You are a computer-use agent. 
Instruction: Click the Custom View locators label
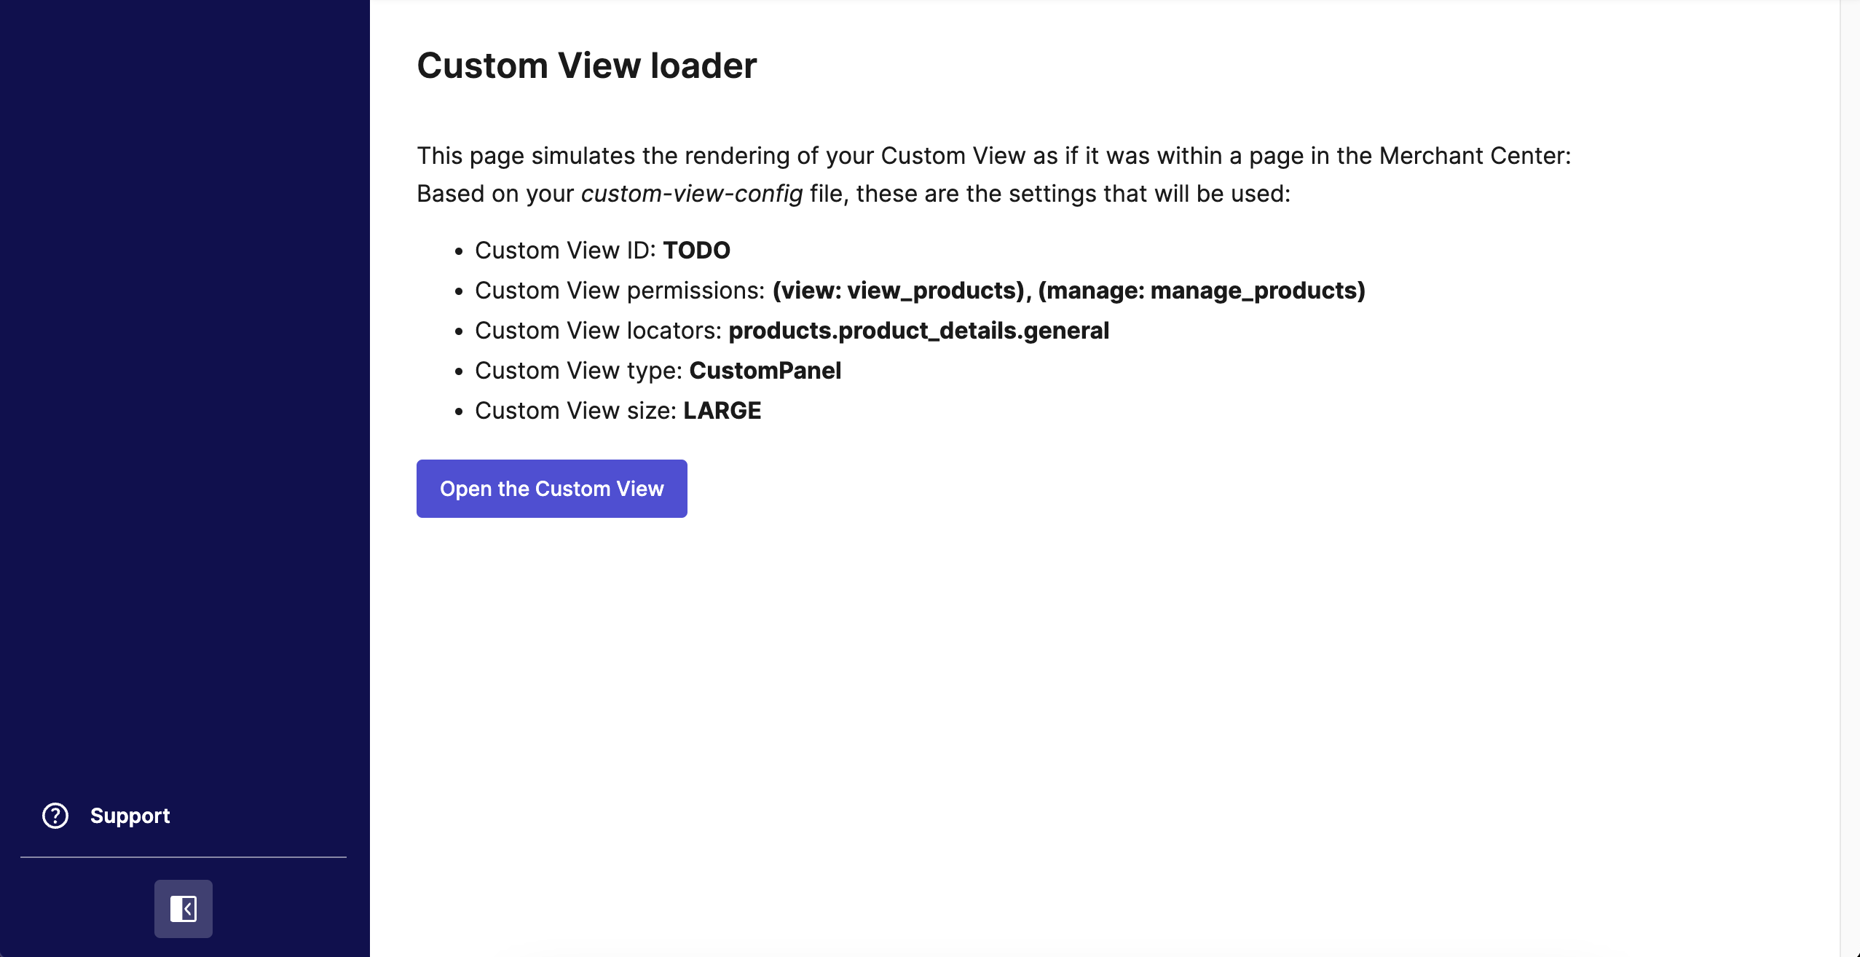click(598, 331)
